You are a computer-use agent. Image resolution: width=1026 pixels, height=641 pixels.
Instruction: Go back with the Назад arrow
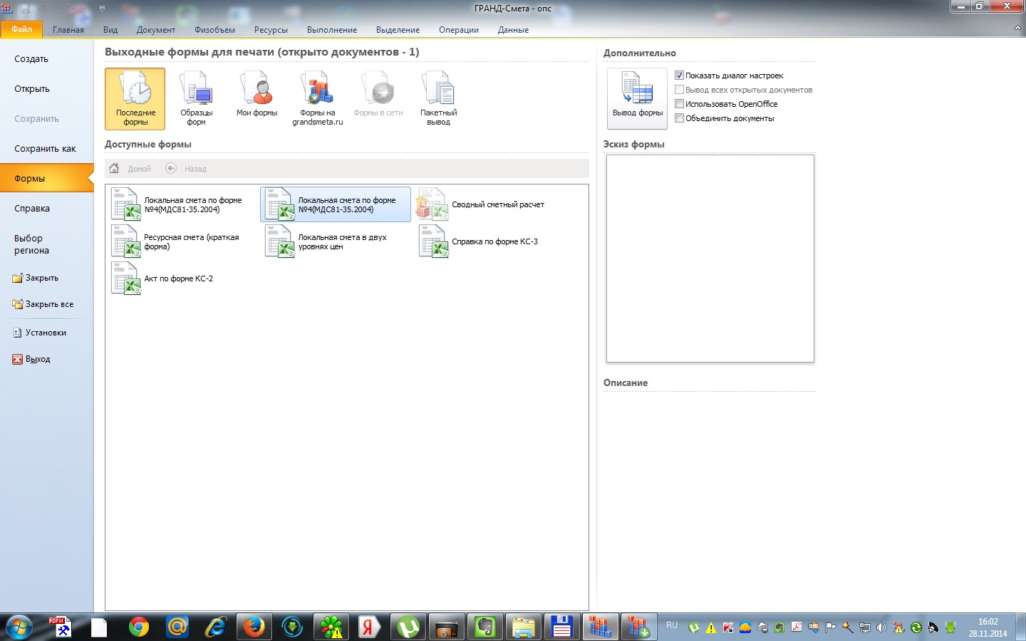[171, 169]
